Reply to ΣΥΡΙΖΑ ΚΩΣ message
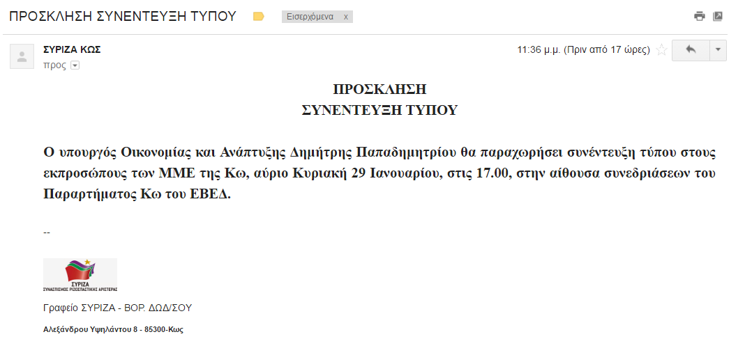The image size is (745, 339). pyautogui.click(x=691, y=50)
